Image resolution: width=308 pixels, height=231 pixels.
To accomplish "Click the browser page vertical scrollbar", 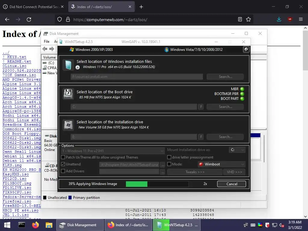I will pyautogui.click(x=306, y=122).
